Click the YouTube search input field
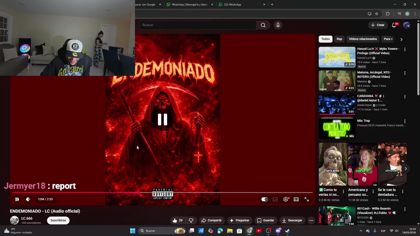420x236 pixels. [x=198, y=25]
